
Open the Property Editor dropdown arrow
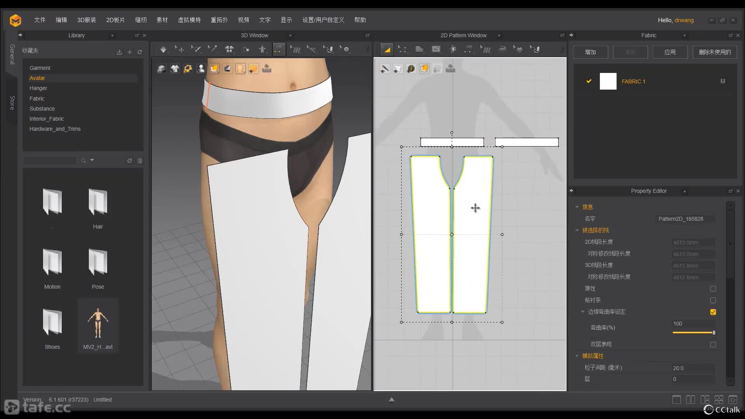pyautogui.click(x=684, y=191)
